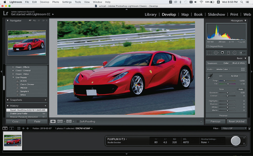This screenshot has height=156, width=253.
Task: Click the Exposure slider handle
Action: pos(227,93)
